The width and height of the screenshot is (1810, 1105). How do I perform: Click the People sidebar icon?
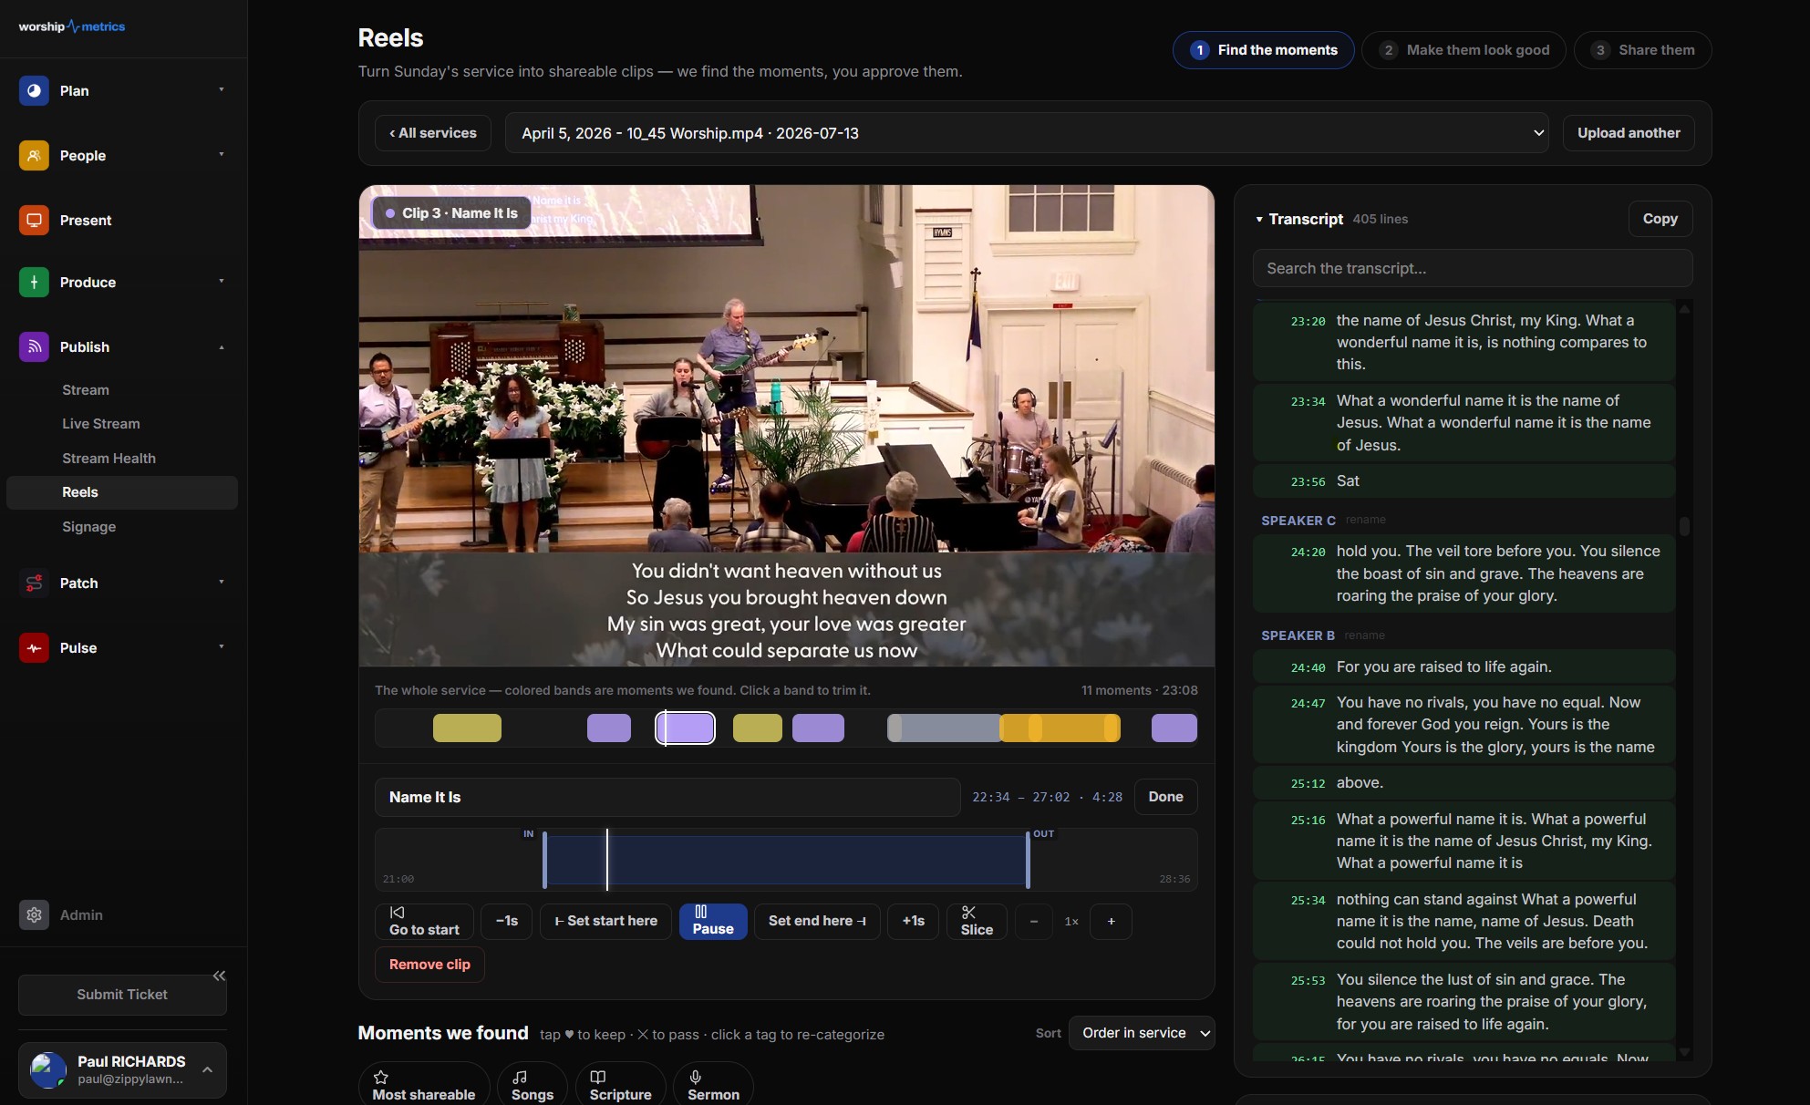(34, 156)
